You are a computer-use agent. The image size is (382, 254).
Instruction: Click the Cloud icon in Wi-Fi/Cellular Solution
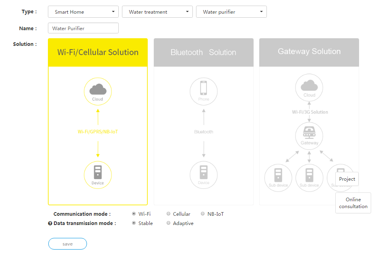coord(97,91)
